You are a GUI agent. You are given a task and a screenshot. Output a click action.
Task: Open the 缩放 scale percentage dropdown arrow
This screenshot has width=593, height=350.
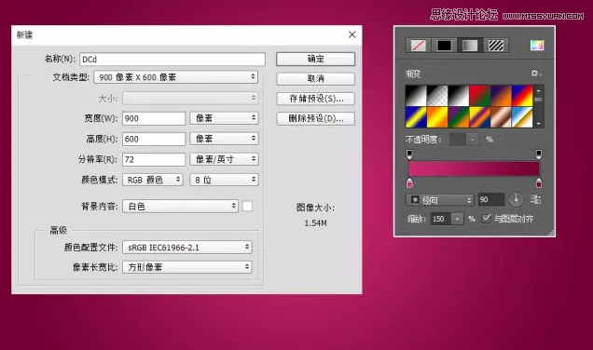point(458,219)
